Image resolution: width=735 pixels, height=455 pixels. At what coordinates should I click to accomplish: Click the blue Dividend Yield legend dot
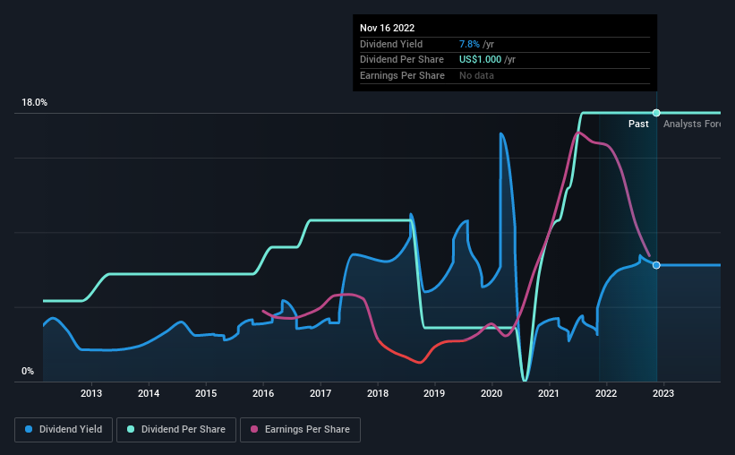coord(29,430)
